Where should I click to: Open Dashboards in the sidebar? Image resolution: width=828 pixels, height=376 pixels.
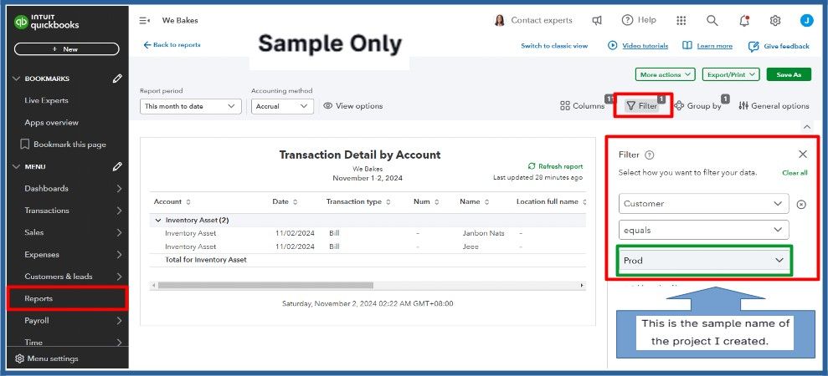[68, 189]
